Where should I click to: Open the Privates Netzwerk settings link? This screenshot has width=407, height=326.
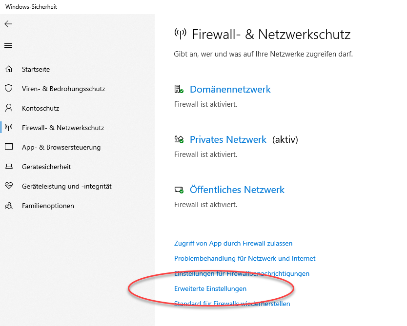pyautogui.click(x=228, y=140)
